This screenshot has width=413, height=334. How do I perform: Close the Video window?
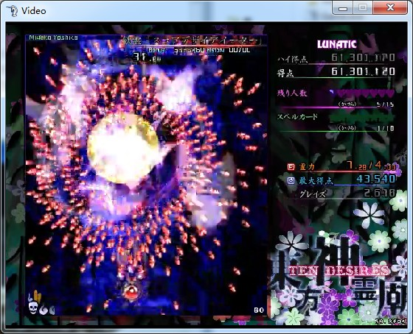[390, 8]
